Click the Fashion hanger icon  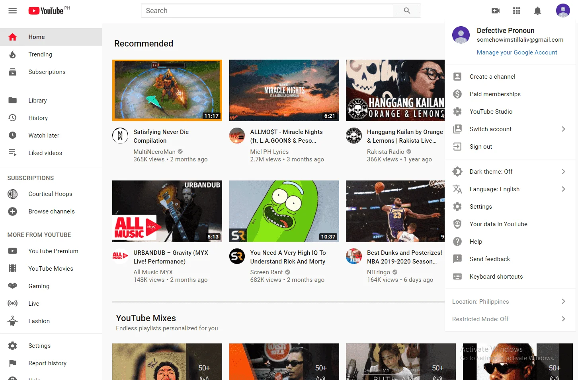(x=13, y=321)
